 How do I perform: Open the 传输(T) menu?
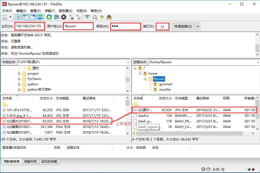click(x=50, y=11)
